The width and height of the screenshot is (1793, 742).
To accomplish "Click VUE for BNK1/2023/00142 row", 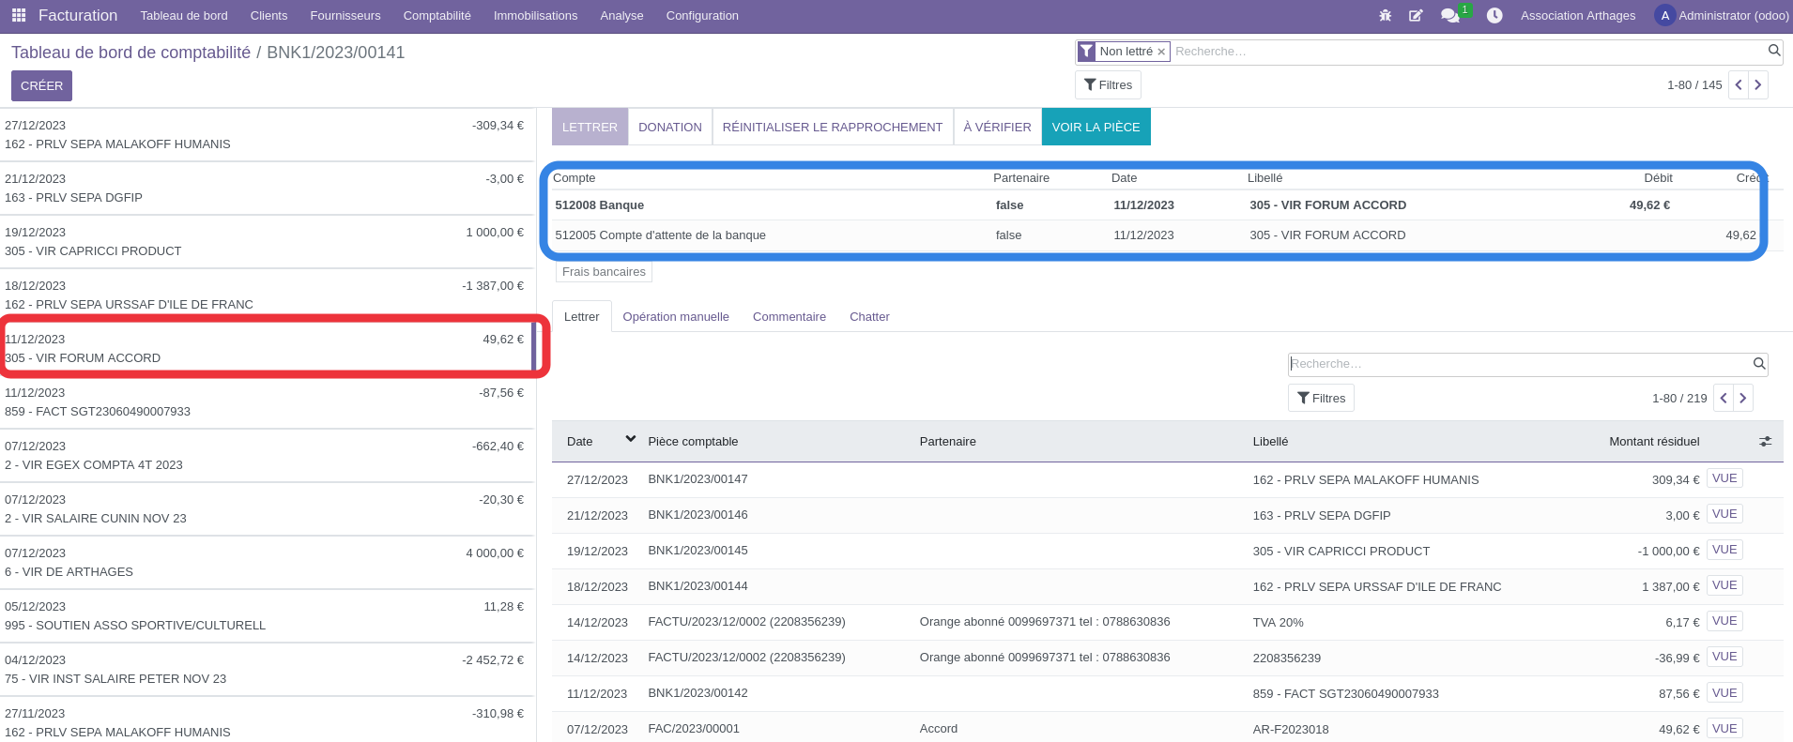I will tap(1724, 693).
